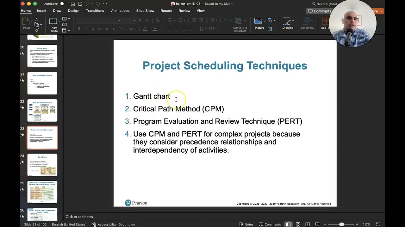Click the Reset slide icon
The image size is (405, 227).
pyautogui.click(x=65, y=25)
